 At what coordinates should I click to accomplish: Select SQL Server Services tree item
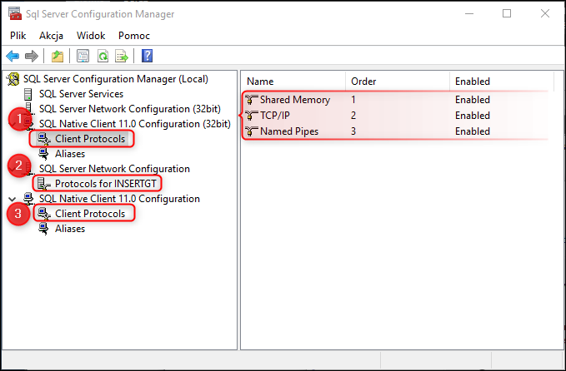81,94
